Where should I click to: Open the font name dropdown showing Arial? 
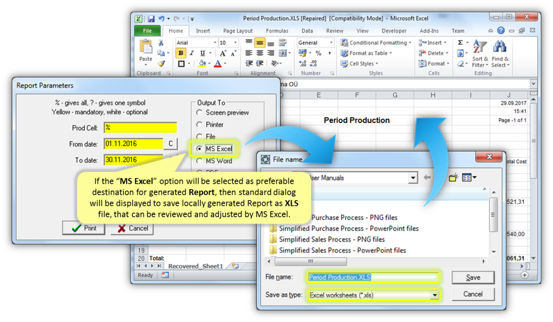click(x=215, y=43)
